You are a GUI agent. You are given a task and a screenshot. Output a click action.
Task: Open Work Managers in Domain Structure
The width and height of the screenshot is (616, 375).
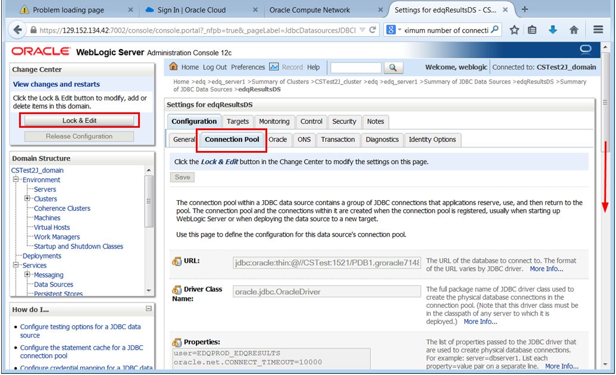click(57, 237)
